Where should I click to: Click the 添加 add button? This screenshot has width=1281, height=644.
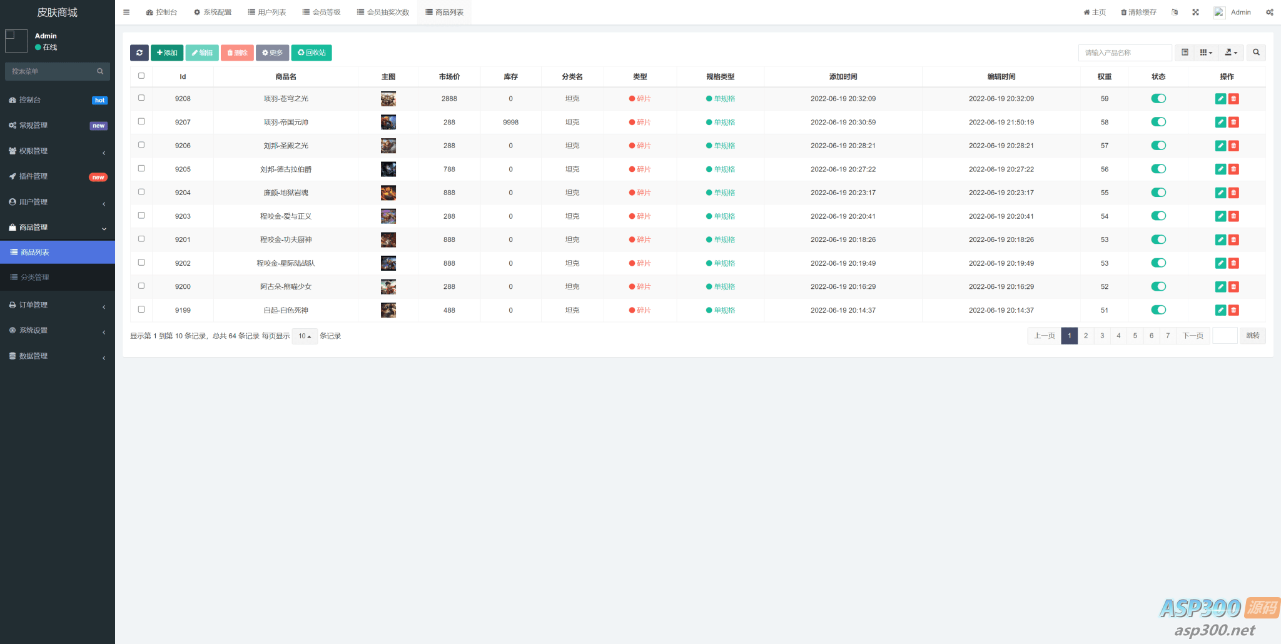(x=167, y=53)
